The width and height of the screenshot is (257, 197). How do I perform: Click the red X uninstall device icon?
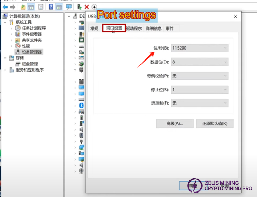tap(87, 7)
